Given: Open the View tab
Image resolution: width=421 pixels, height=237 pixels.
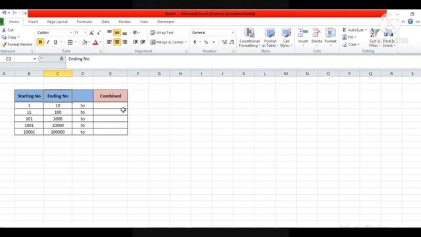Looking at the screenshot, I should (143, 22).
